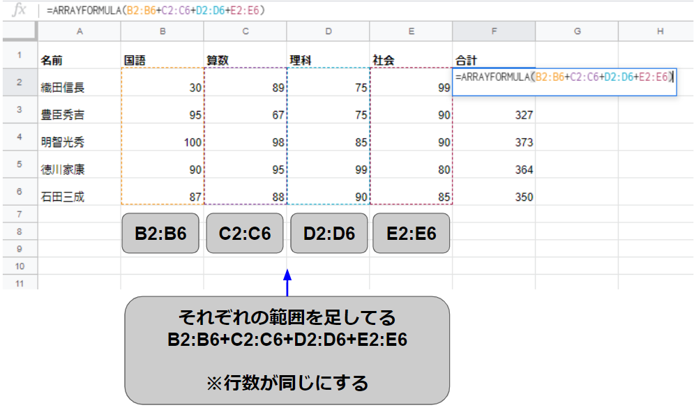
Task: Click 明智光秀's 理科 score 85
Action: coord(329,137)
